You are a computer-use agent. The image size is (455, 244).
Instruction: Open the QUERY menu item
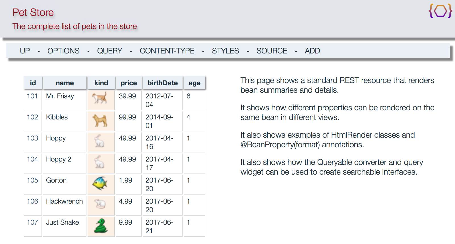tap(109, 51)
